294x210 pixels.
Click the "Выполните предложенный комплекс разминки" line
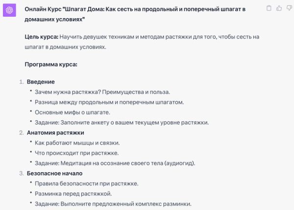click(113, 204)
